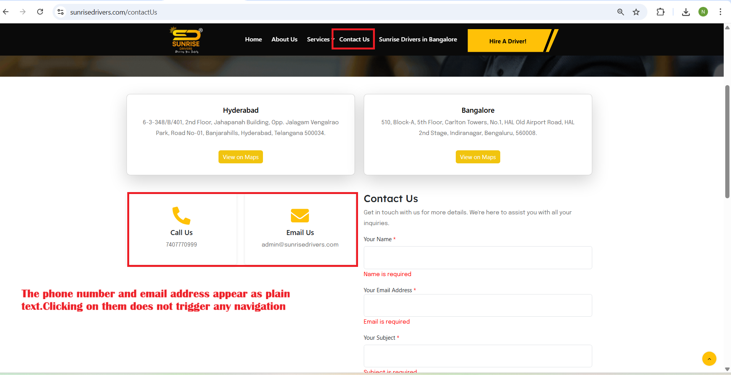
Task: Click into Your Email Address field
Action: [x=478, y=305]
